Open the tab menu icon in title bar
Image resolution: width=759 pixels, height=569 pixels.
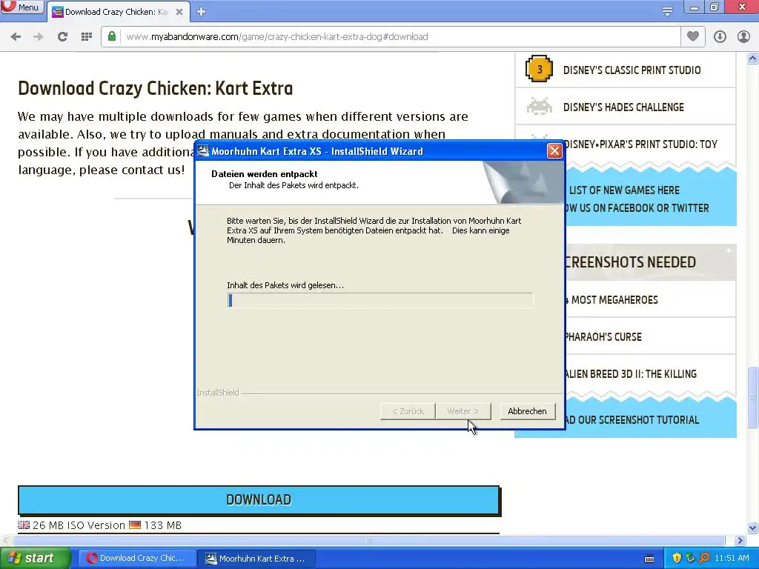tap(667, 12)
